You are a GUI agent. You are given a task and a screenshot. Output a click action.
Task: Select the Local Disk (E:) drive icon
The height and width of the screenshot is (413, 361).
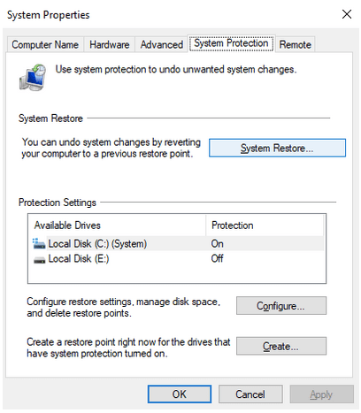39,259
